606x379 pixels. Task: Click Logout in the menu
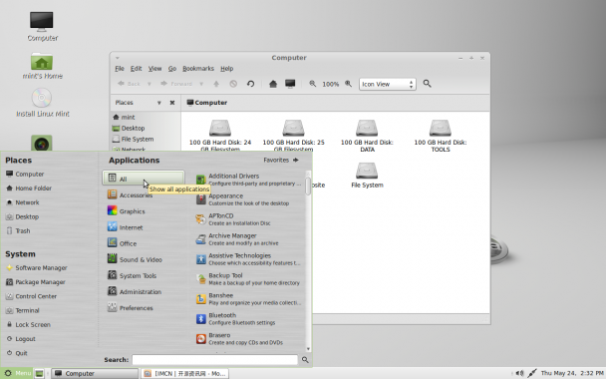click(21, 339)
